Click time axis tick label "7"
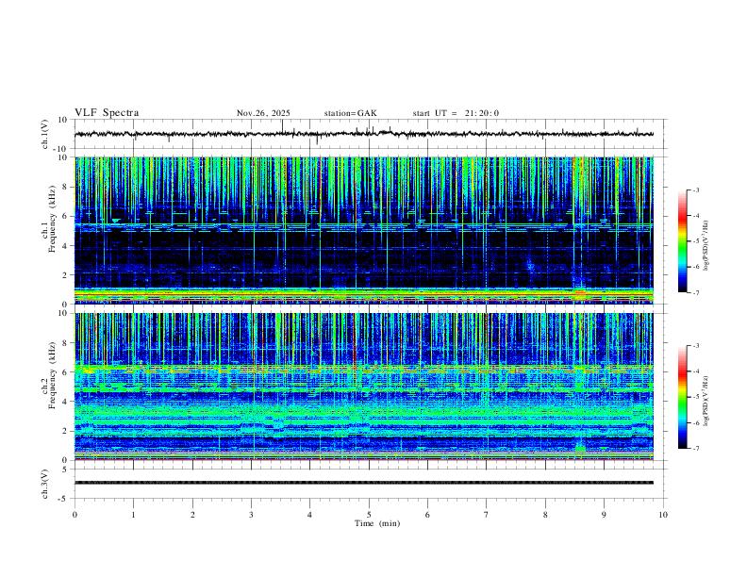Image resolution: width=747 pixels, height=577 pixels. (487, 515)
